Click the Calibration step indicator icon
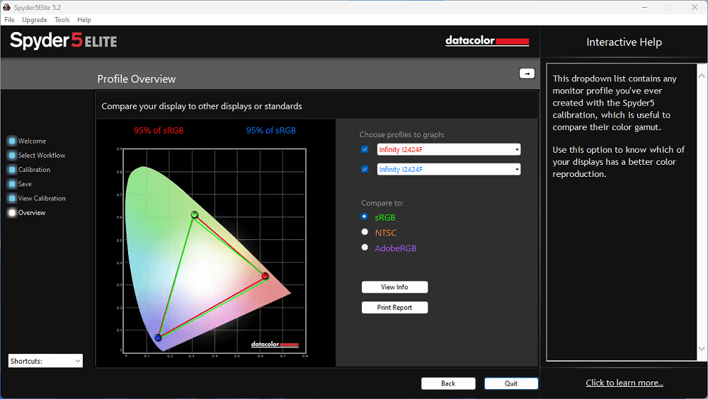The image size is (708, 399). tap(12, 170)
